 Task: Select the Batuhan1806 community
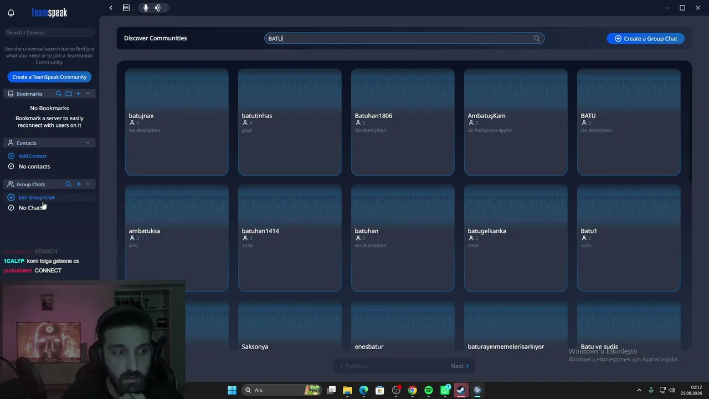click(403, 122)
